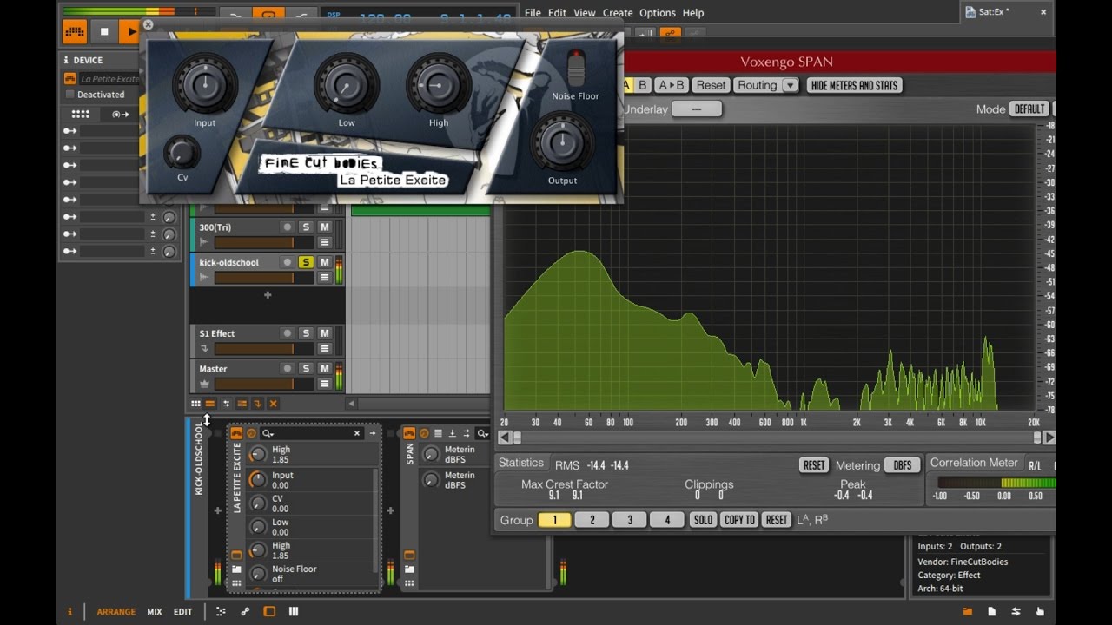Open the Master track menu icon
Viewport: 1112px width, 625px height.
[x=325, y=385]
